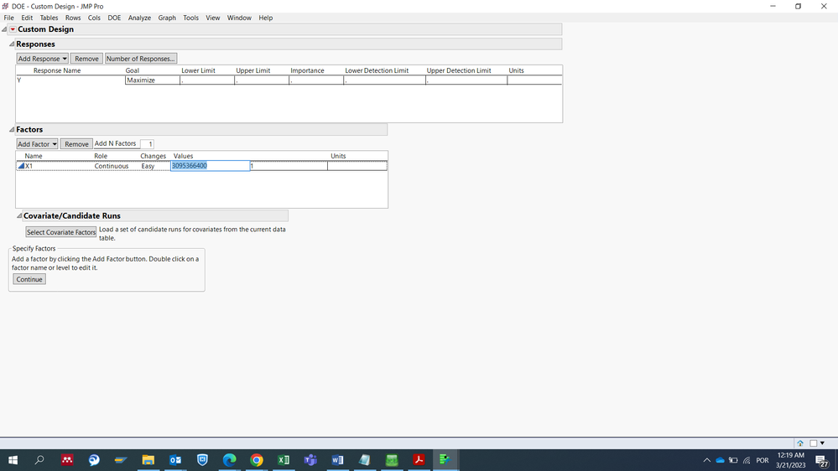Launch Google Chrome from taskbar
This screenshot has width=838, height=471.
point(257,460)
